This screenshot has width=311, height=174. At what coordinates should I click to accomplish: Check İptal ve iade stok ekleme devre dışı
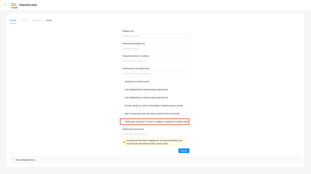coord(123,113)
